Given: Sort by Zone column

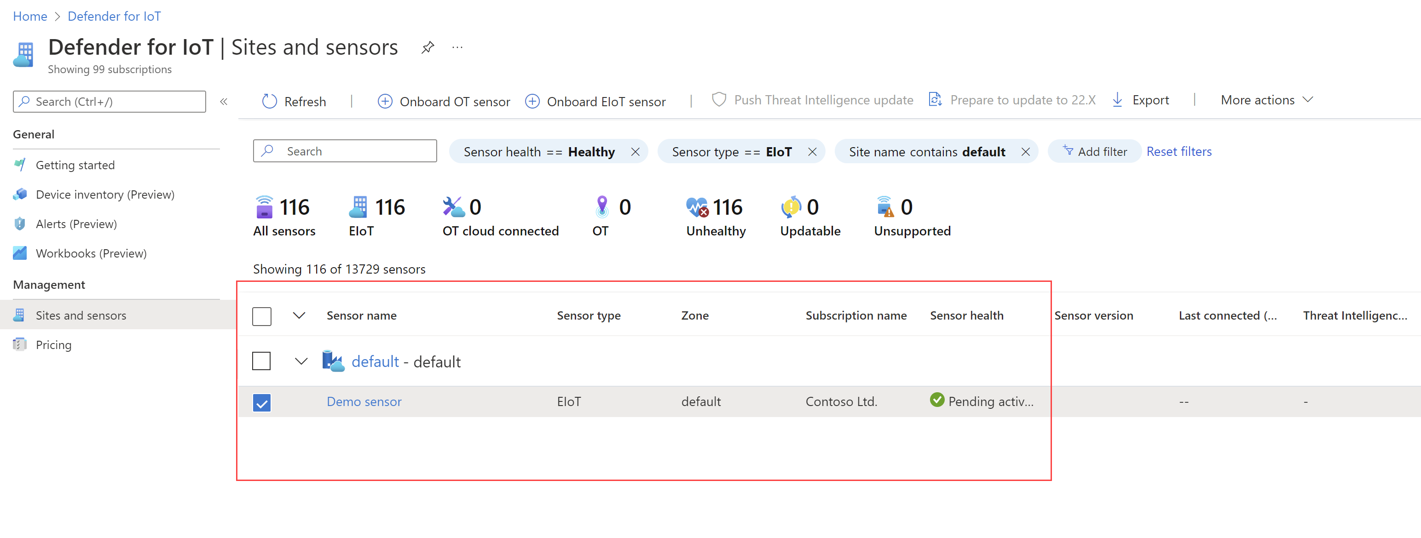Looking at the screenshot, I should 694,316.
